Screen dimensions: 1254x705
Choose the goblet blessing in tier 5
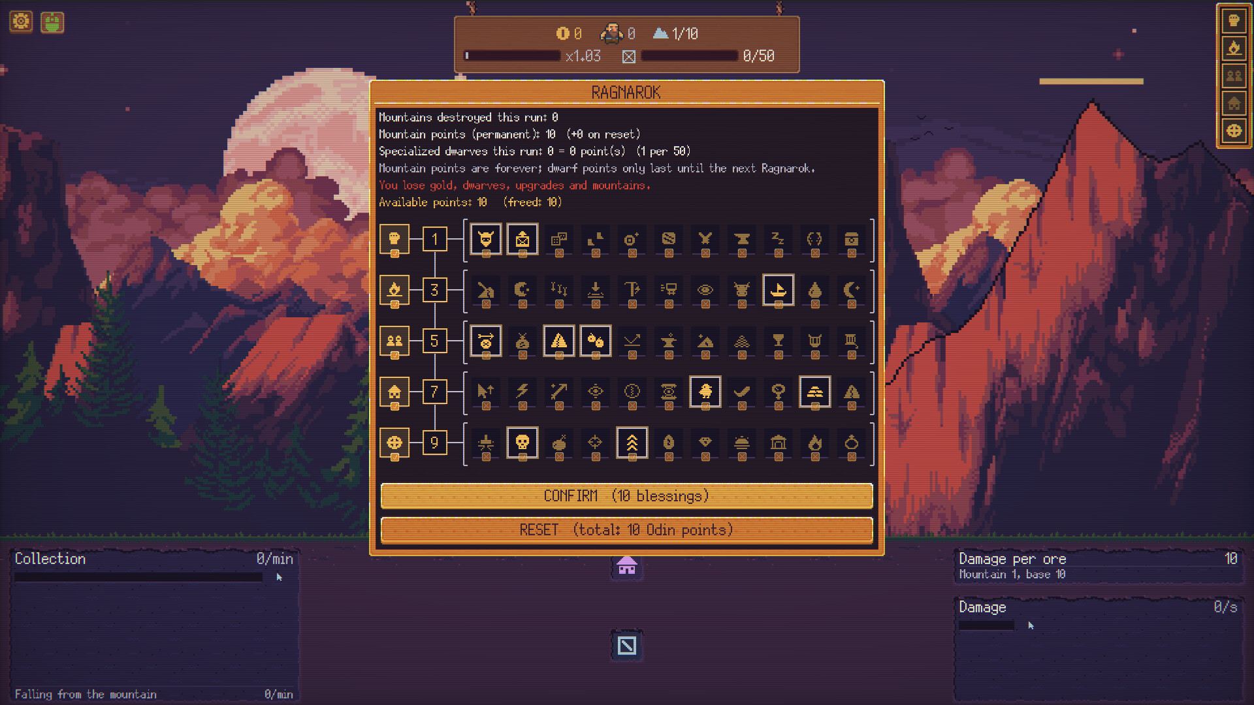tap(779, 341)
